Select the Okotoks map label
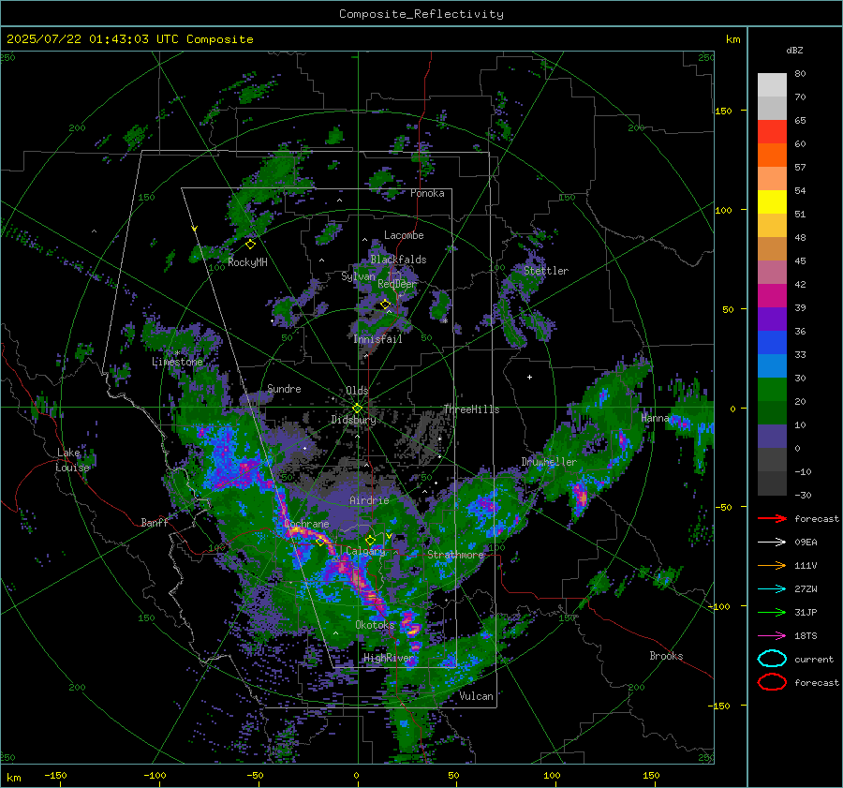This screenshot has width=843, height=788. click(376, 624)
